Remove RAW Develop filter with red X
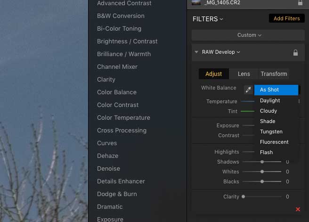Screen dimensions: 309x222 (298, 209)
